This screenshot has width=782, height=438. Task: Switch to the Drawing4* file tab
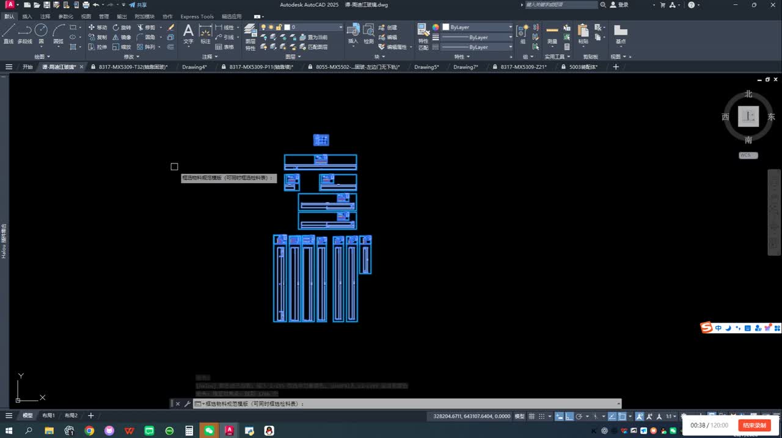194,67
